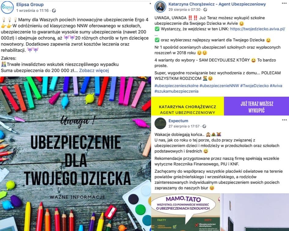Viewport: 289px width, 231px height.
Task: Select the #szukamubezpieczenia hashtag
Action: pos(176,91)
